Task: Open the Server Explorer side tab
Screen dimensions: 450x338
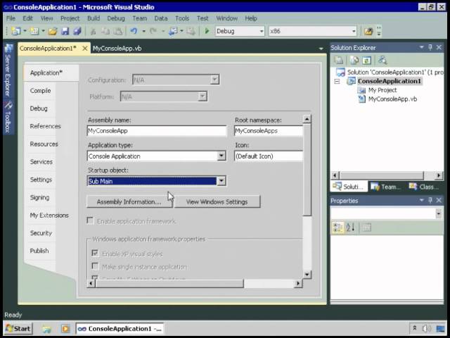Action: pos(8,70)
